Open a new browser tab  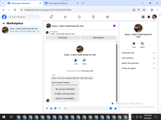pyautogui.click(x=83, y=3)
